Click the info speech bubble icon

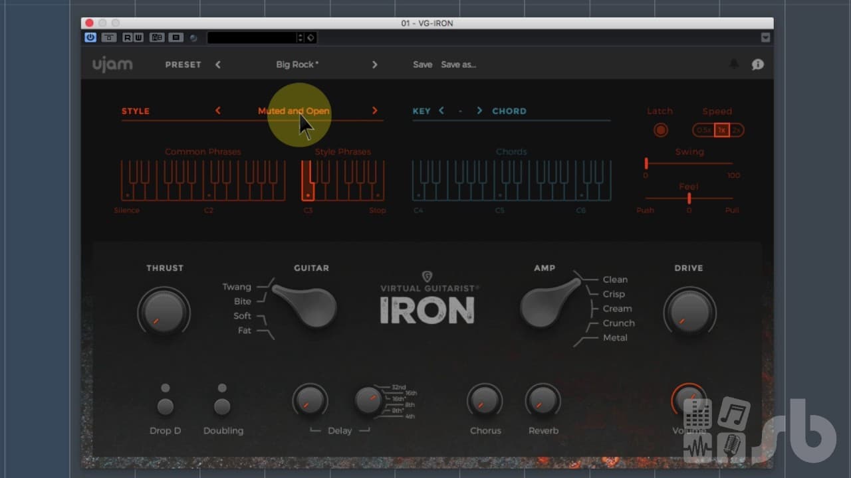point(757,64)
